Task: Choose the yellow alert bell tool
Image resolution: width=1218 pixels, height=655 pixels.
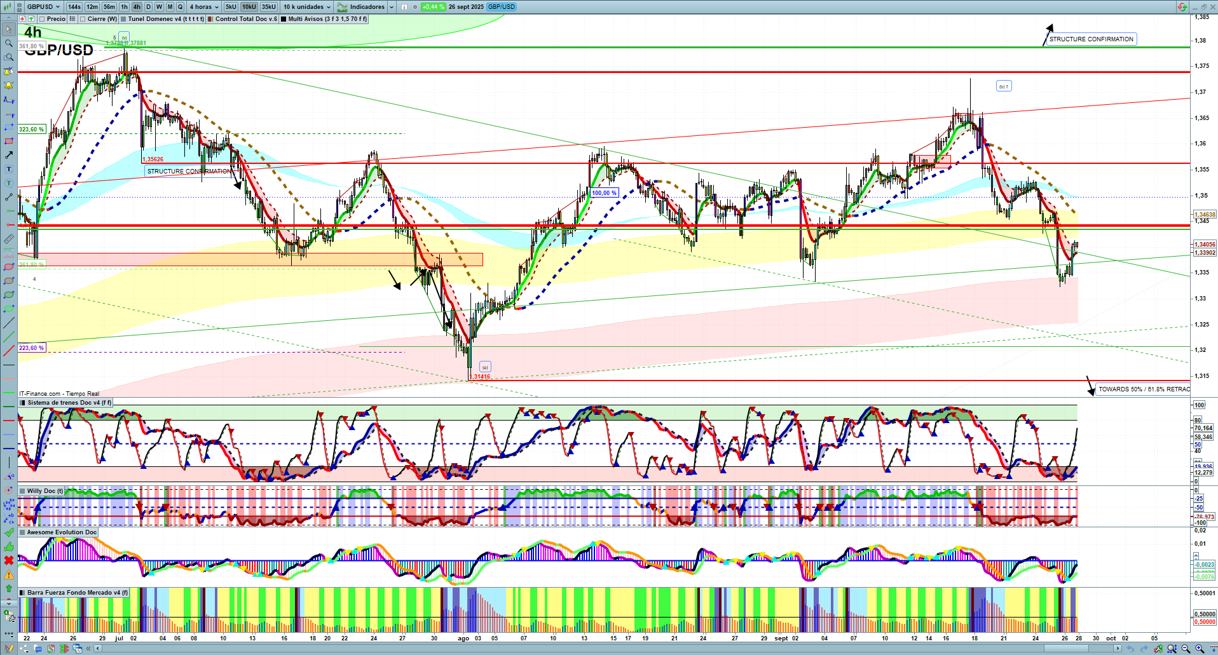Action: [8, 85]
